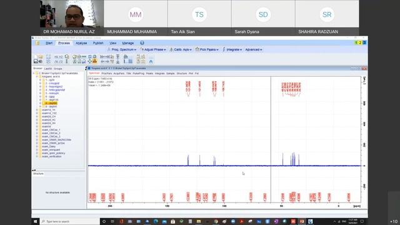Open the Peaks tab
The image size is (400, 225).
pos(149,74)
